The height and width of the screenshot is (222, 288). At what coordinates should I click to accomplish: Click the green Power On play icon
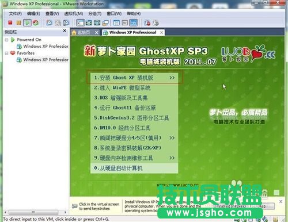(27, 23)
